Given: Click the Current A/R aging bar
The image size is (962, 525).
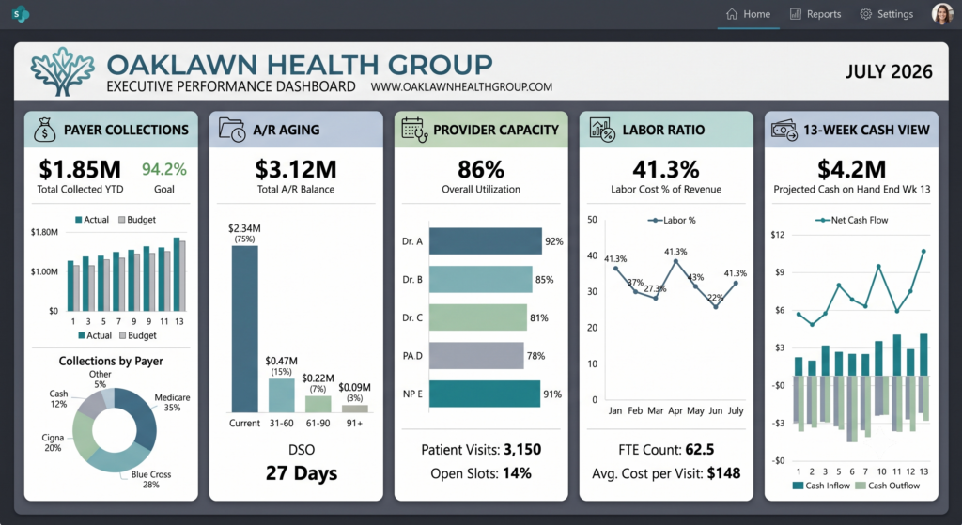Looking at the screenshot, I should [x=245, y=329].
